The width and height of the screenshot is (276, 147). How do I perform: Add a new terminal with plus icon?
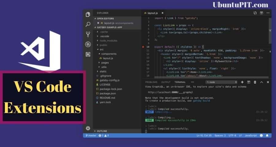pos(242,82)
